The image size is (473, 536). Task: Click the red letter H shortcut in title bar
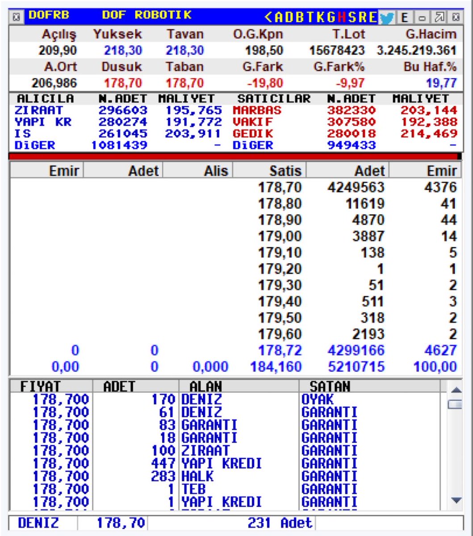pyautogui.click(x=342, y=17)
